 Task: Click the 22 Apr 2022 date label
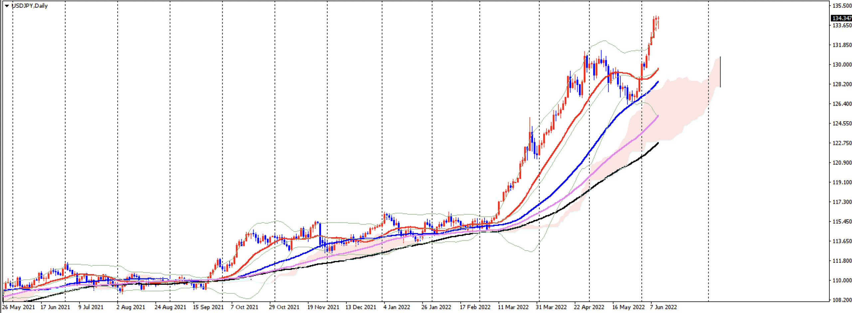coord(589,307)
